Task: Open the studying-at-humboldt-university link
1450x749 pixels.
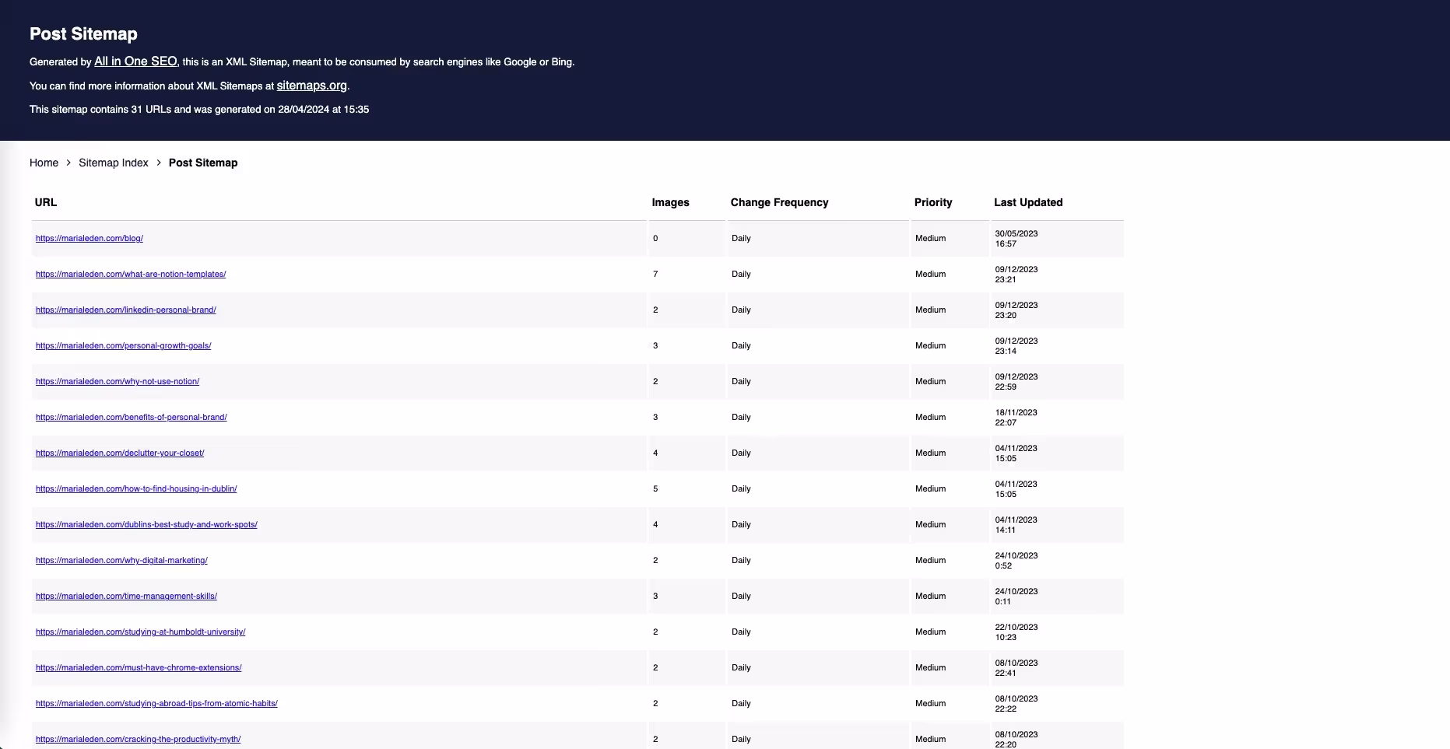Action: point(141,632)
